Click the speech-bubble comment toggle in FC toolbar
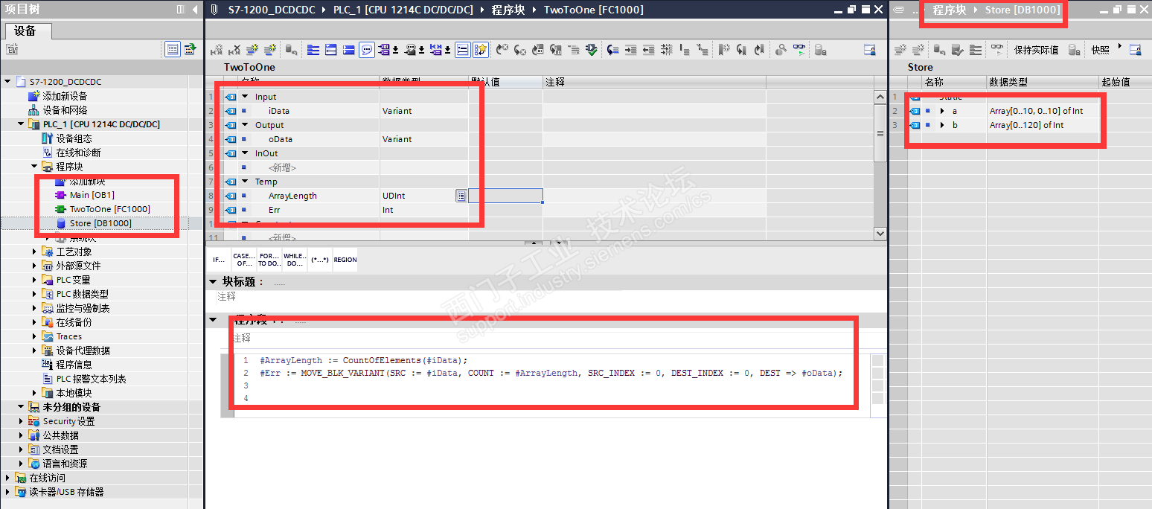The image size is (1152, 509). click(368, 50)
